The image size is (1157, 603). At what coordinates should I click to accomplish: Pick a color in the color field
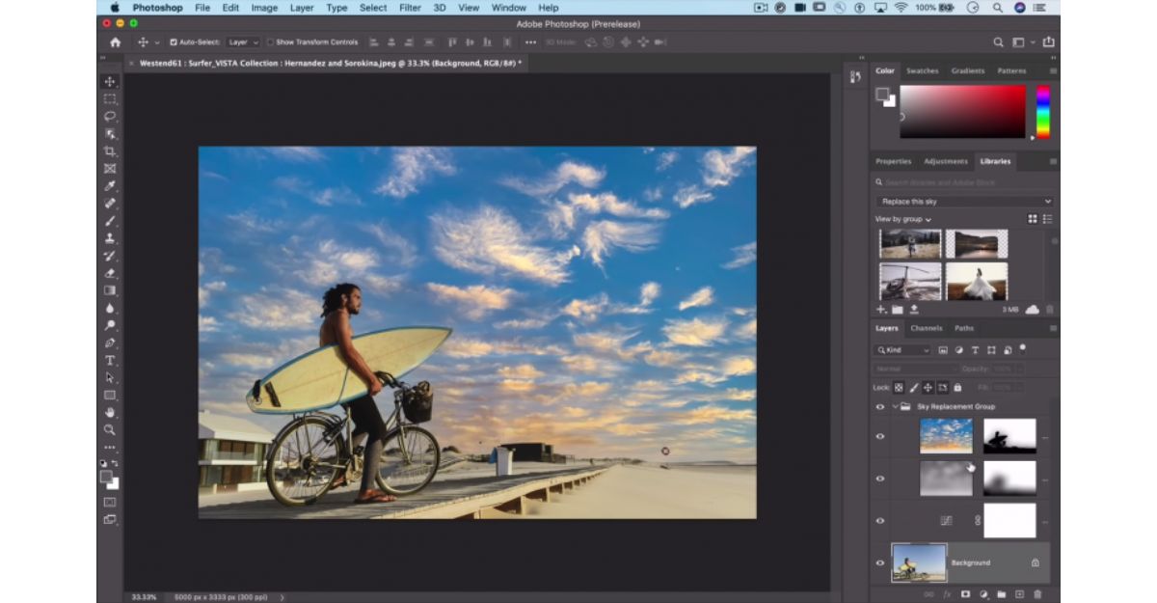pos(962,111)
